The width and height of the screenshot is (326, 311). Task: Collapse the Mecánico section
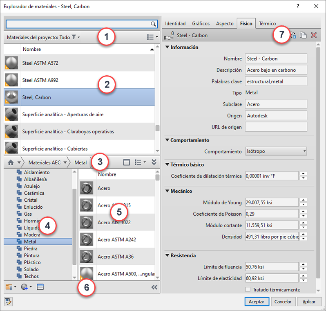click(x=167, y=191)
